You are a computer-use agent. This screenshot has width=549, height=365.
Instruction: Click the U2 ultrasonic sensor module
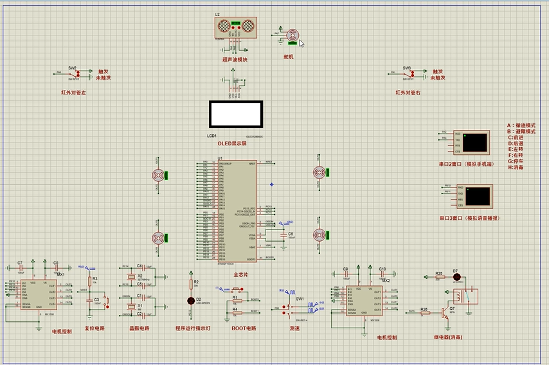point(235,29)
